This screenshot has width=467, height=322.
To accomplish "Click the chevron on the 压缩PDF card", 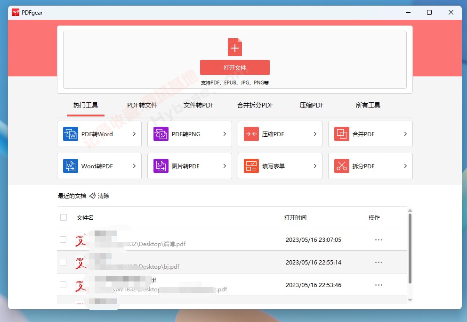I will pyautogui.click(x=315, y=134).
